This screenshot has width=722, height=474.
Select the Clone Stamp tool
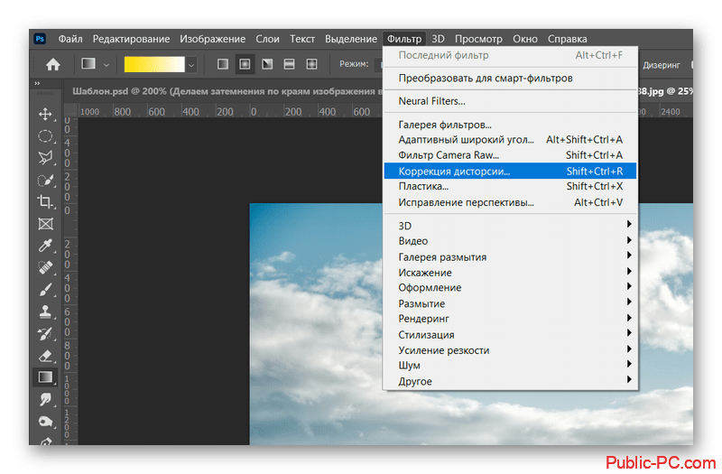45,311
